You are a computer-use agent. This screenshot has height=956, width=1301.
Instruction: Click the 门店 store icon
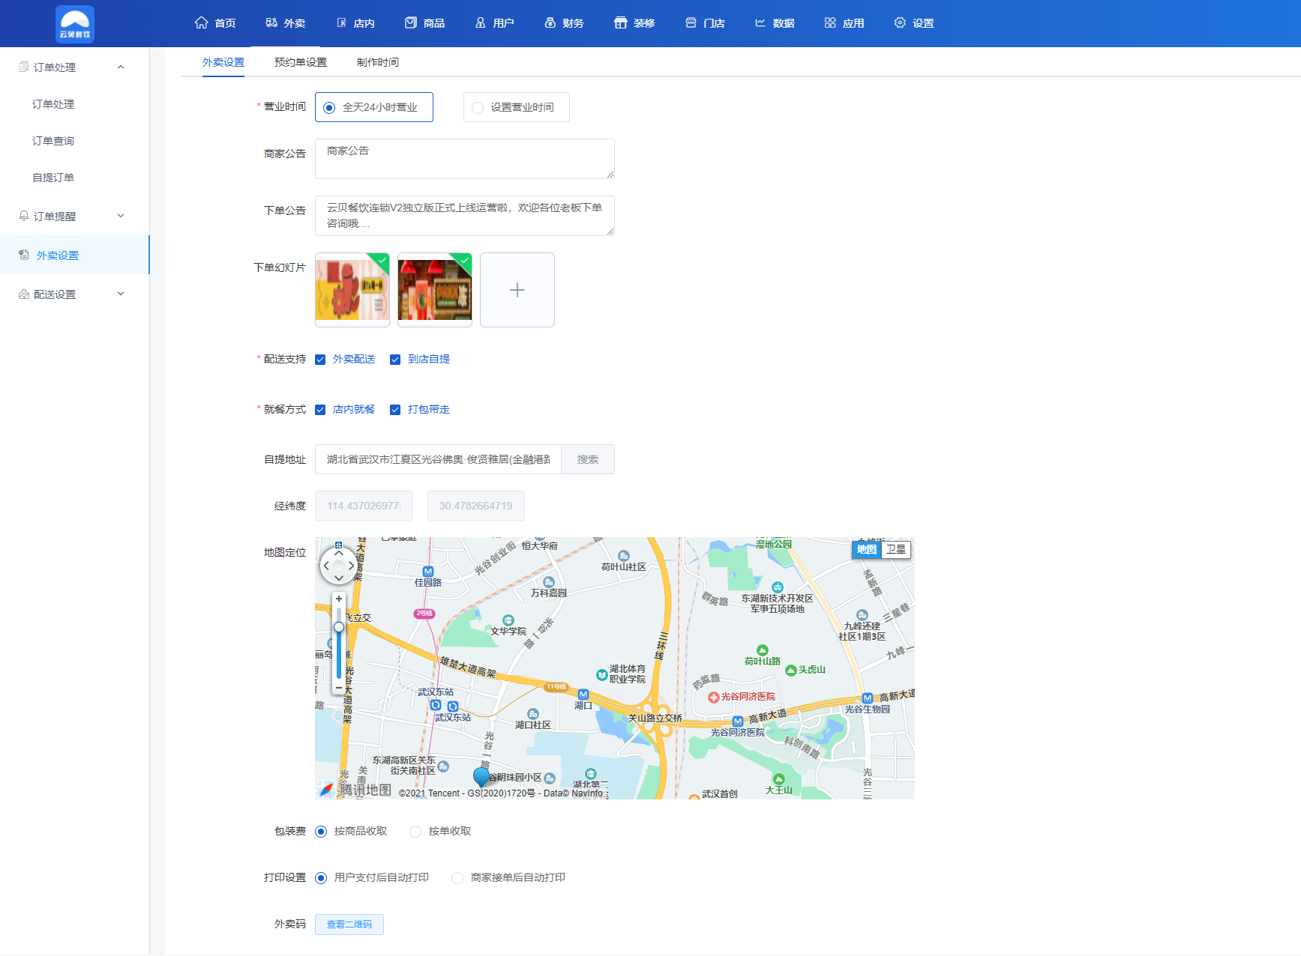tap(691, 23)
